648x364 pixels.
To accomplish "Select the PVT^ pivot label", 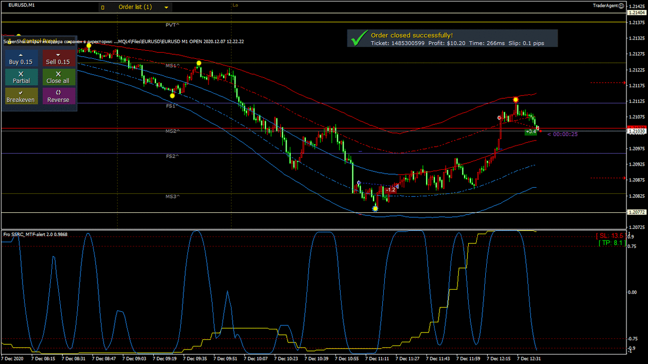I will pos(173,25).
